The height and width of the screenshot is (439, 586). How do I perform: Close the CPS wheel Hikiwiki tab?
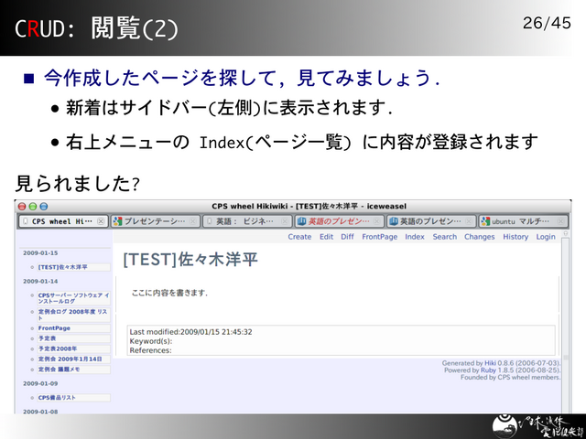[x=101, y=221]
